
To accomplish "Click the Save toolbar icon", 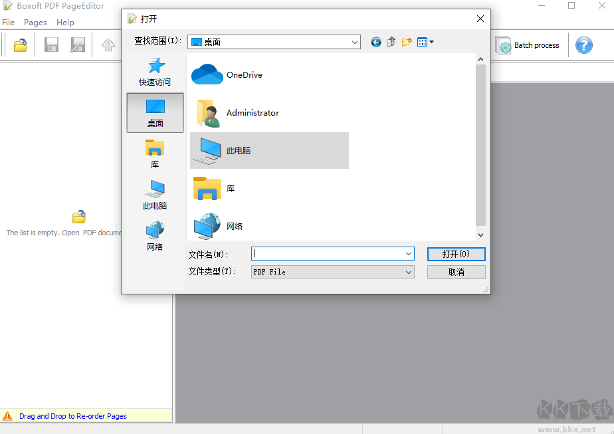I will [x=51, y=45].
